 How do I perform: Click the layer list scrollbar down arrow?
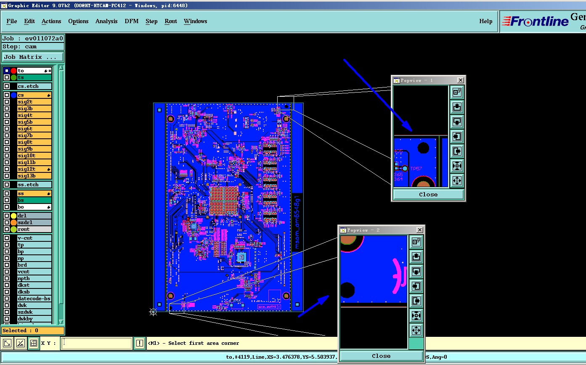(61, 322)
